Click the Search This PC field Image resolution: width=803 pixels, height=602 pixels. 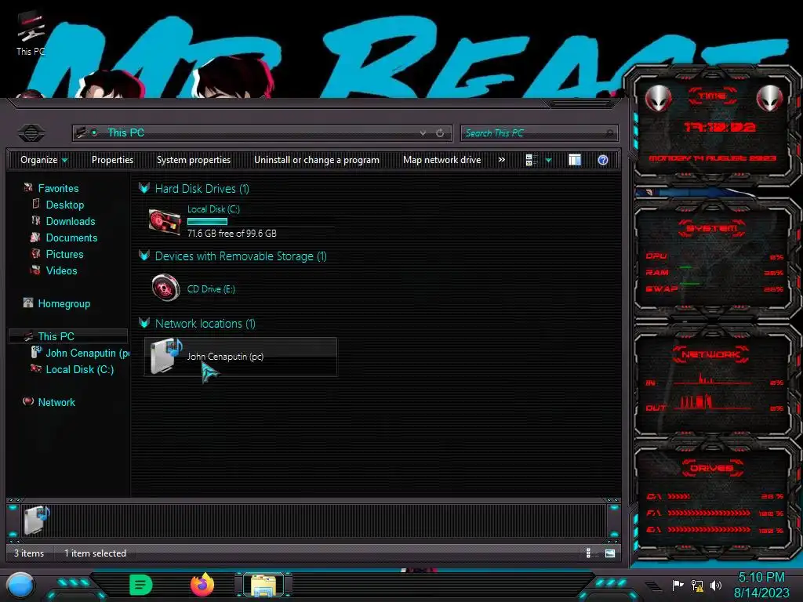click(539, 133)
